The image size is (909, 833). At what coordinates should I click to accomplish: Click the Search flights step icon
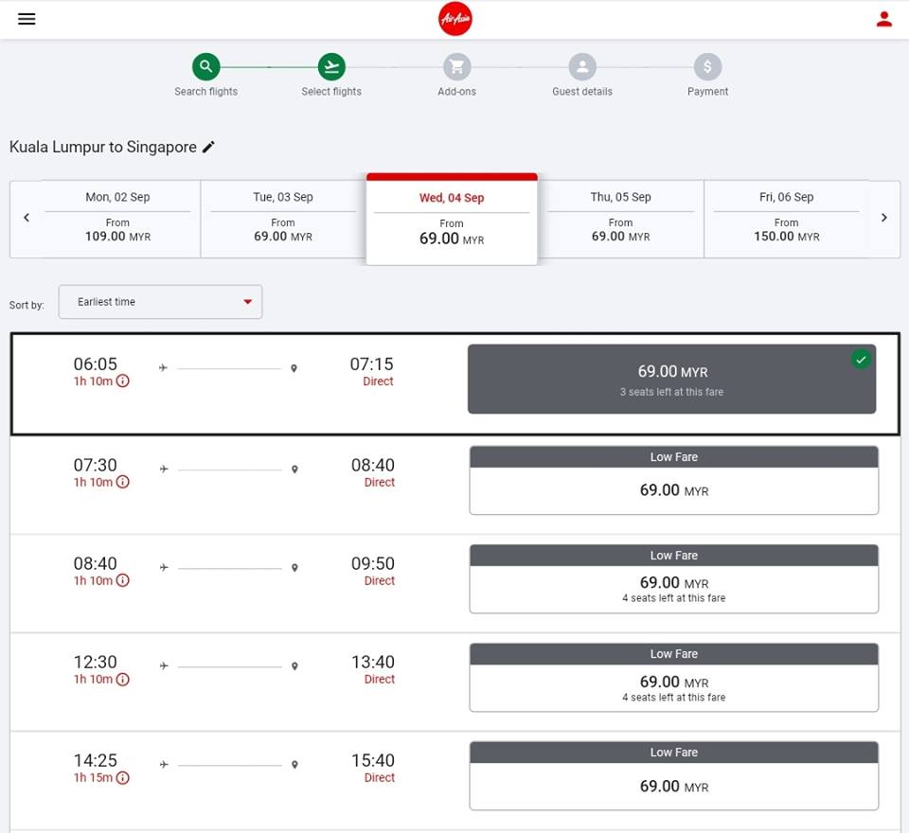click(x=205, y=66)
